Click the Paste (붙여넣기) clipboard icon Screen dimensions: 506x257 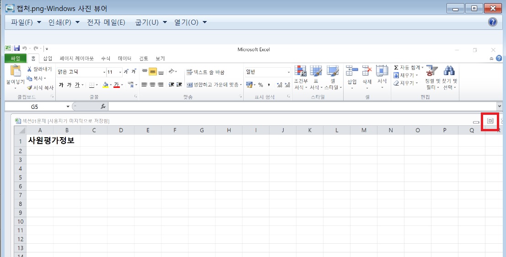16,71
